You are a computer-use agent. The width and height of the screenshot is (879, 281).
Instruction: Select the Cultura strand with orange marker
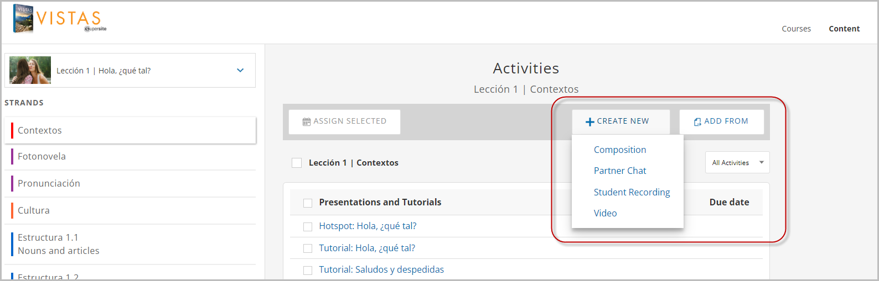point(130,211)
